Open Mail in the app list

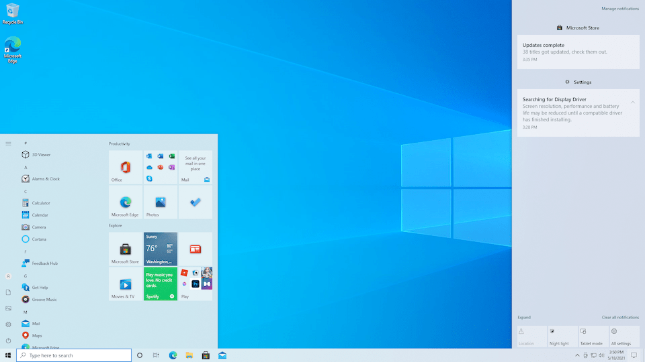(x=32, y=323)
